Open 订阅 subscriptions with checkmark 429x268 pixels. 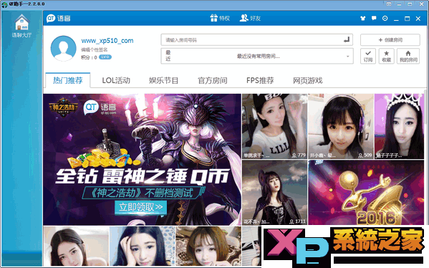pyautogui.click(x=368, y=56)
